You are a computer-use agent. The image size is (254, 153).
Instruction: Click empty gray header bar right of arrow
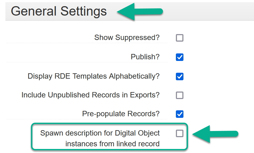pyautogui.click(x=210, y=11)
